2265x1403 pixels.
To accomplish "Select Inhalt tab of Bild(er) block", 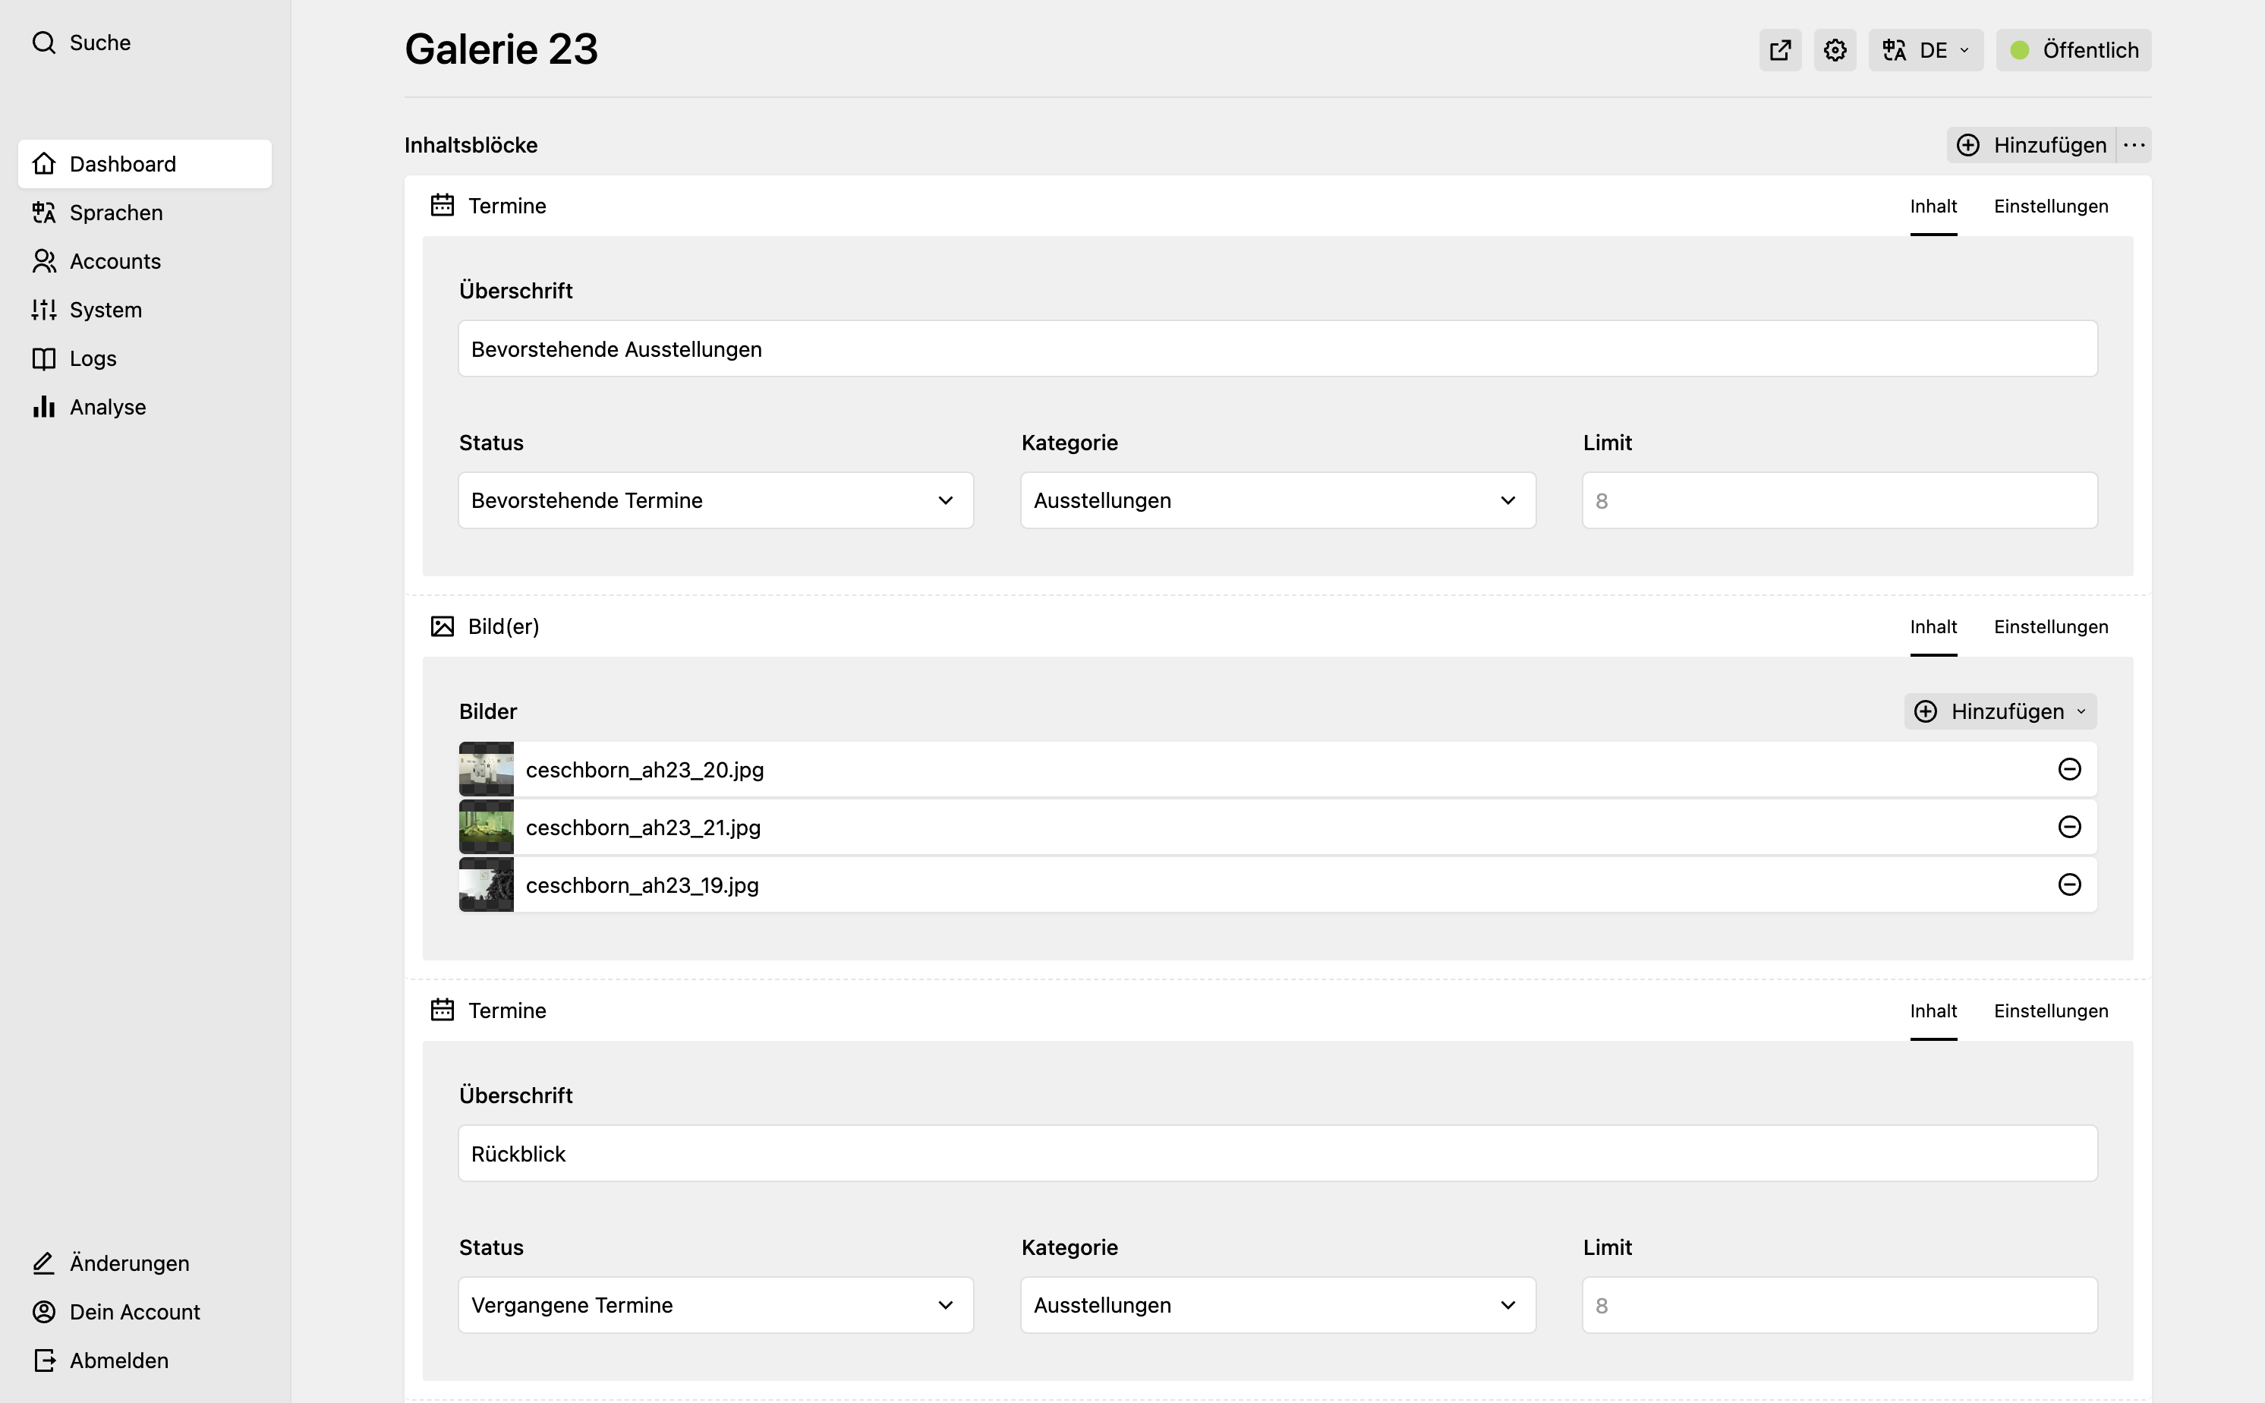I will point(1933,626).
